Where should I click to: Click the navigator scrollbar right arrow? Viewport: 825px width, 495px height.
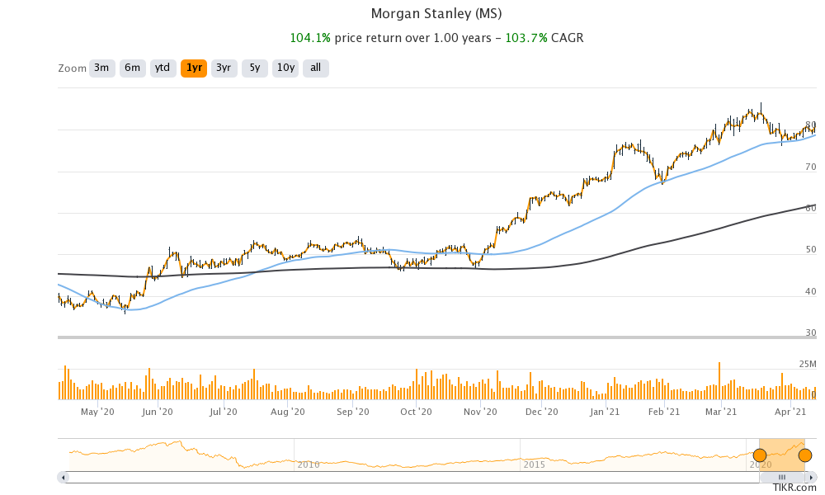tap(812, 478)
